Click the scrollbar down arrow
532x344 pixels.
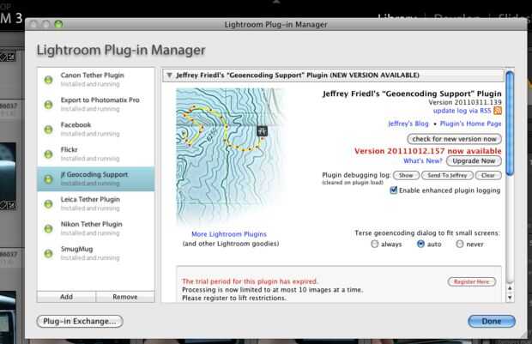(x=510, y=298)
